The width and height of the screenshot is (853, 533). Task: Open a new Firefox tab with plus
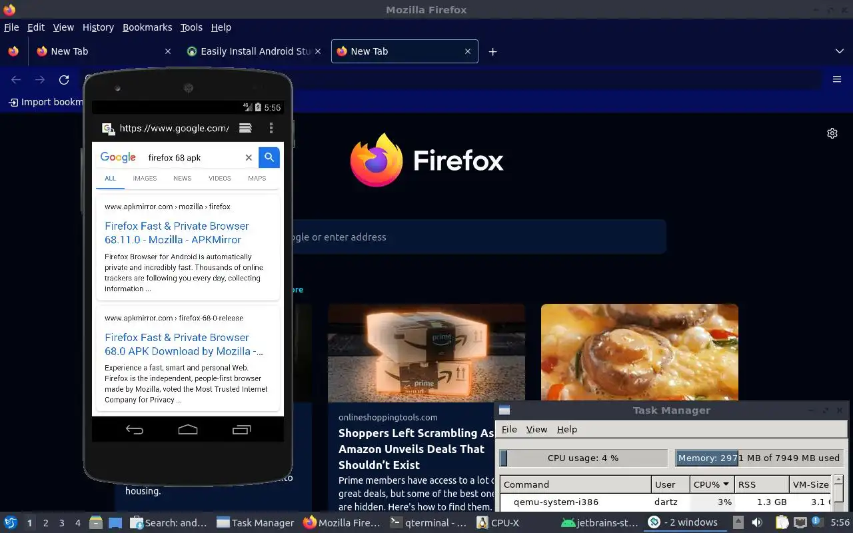[x=492, y=51]
